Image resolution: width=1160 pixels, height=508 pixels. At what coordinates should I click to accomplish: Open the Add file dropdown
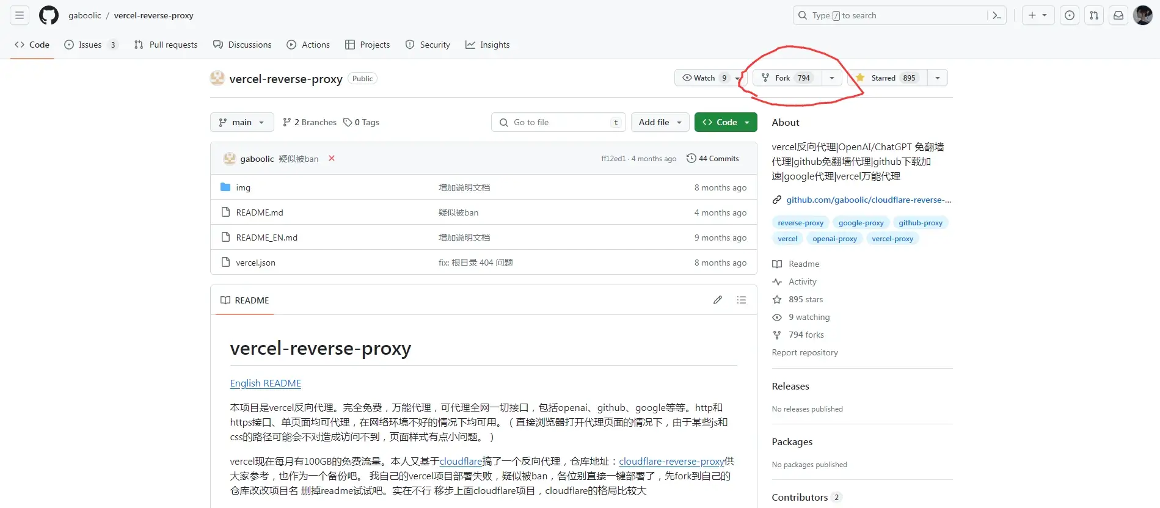(660, 122)
